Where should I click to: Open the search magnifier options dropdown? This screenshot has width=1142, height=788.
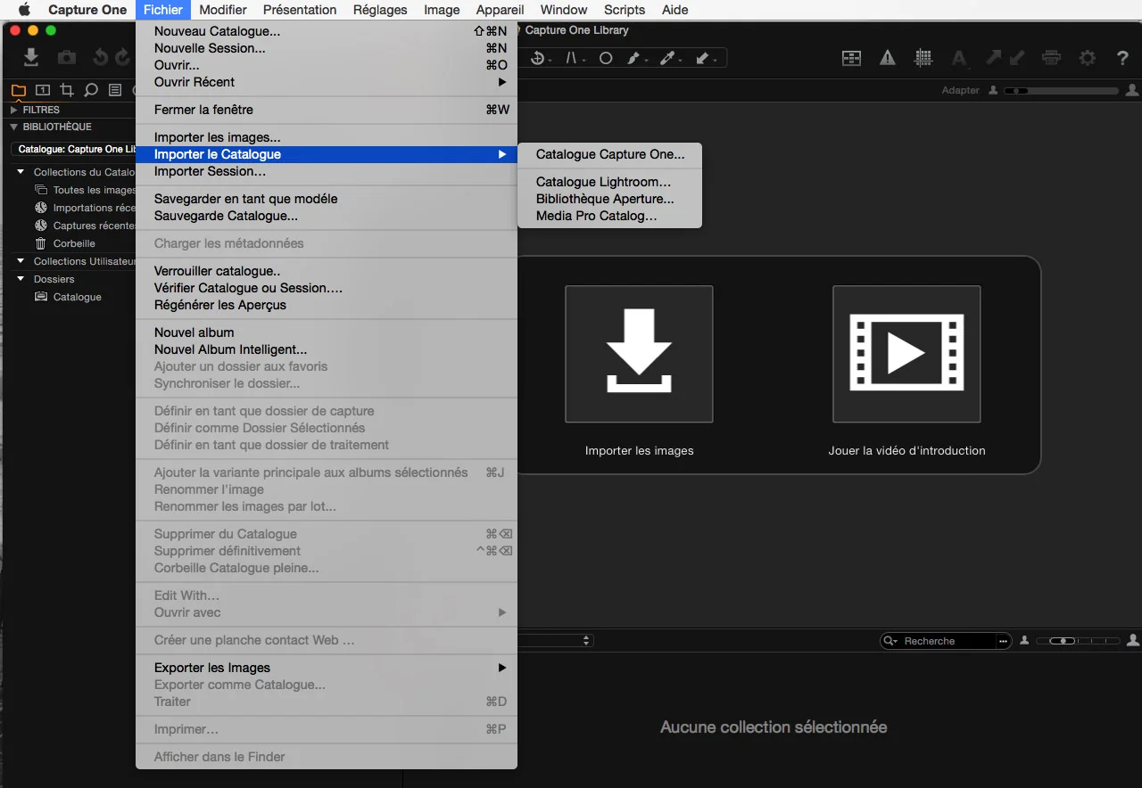click(x=890, y=641)
